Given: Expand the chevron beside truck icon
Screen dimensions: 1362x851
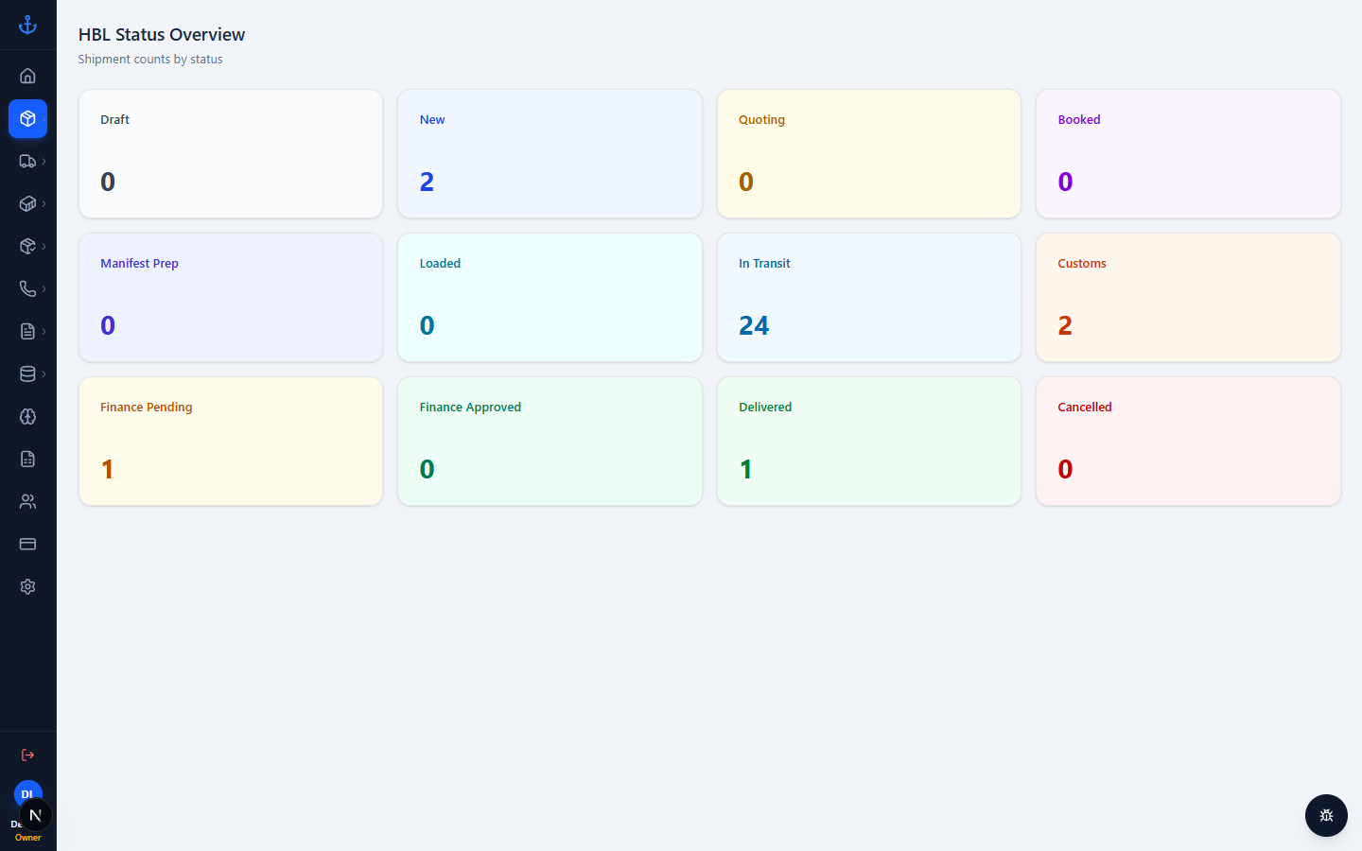Looking at the screenshot, I should 44,161.
